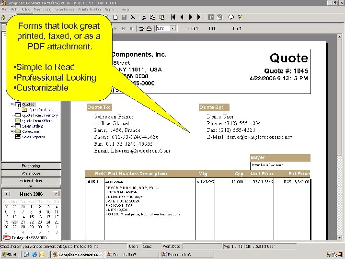Open the Purchasing menu
This screenshot has width=345, height=259.
click(43, 10)
